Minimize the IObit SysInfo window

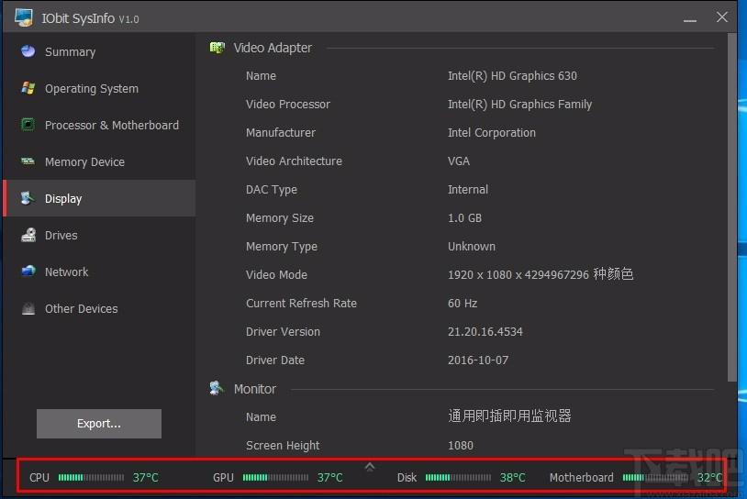689,19
